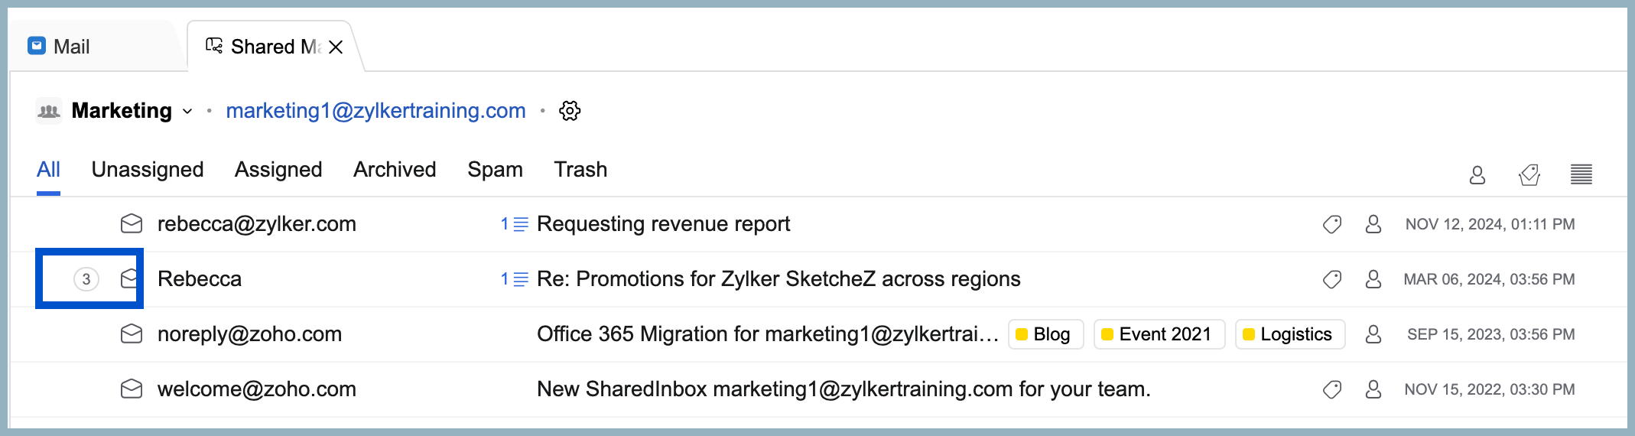Click the marketing1@zylkertraining.com address link
1635x436 pixels.
(x=375, y=111)
